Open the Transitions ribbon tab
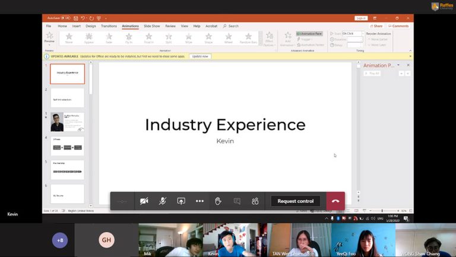The width and height of the screenshot is (456, 257). pos(109,26)
